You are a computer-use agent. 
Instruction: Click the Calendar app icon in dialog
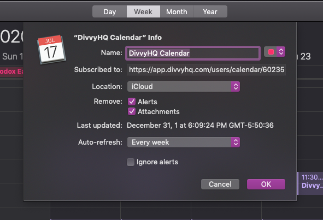(x=51, y=50)
